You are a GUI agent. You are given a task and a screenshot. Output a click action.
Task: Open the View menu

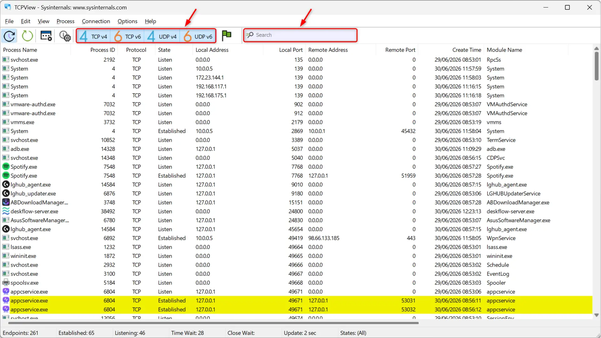tap(44, 21)
